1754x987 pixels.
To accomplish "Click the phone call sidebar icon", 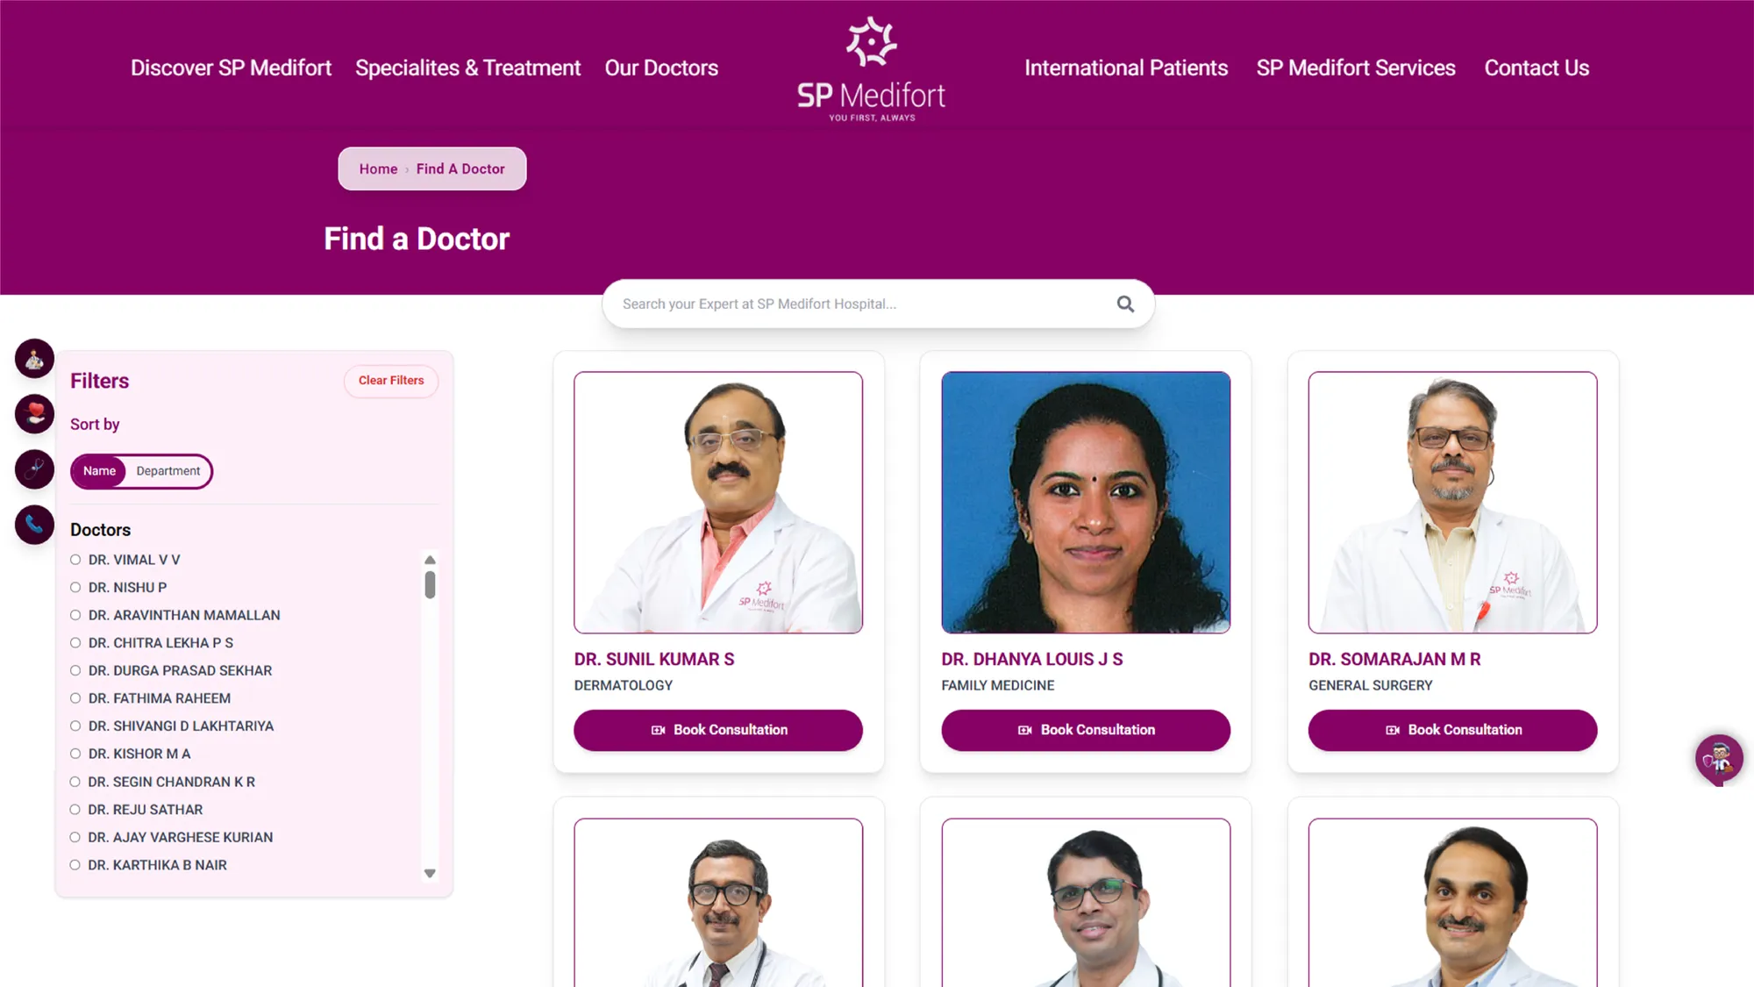I will pos(34,525).
